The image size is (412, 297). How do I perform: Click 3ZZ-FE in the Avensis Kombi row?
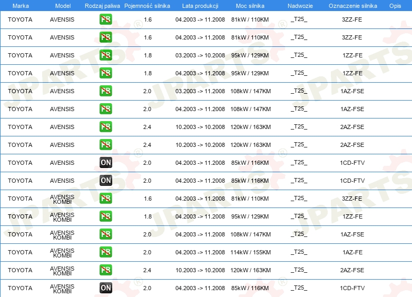pos(352,199)
